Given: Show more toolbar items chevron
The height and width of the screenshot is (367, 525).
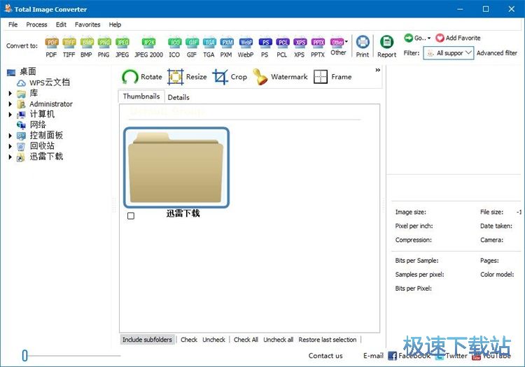Looking at the screenshot, I should point(378,70).
